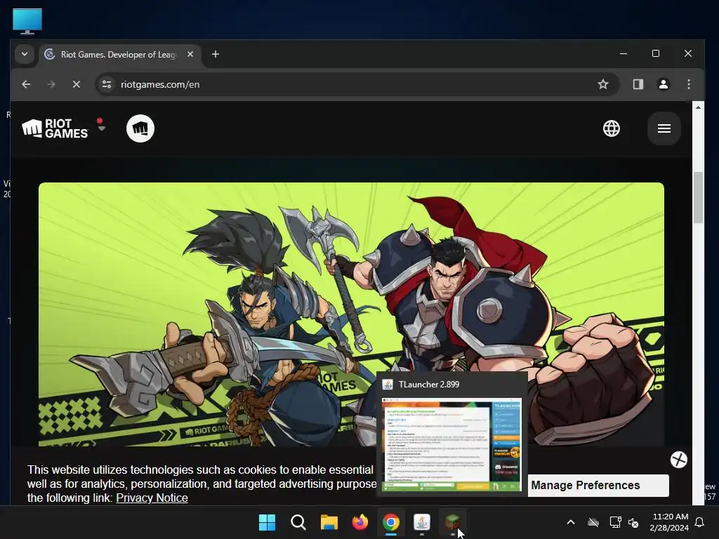This screenshot has width=719, height=539.
Task: Open the Chrome tab search dropdown
Action: coord(25,54)
